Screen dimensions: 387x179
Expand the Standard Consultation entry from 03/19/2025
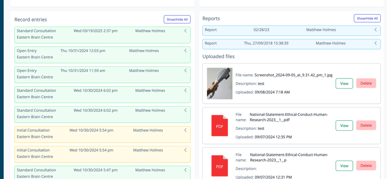pos(186,31)
